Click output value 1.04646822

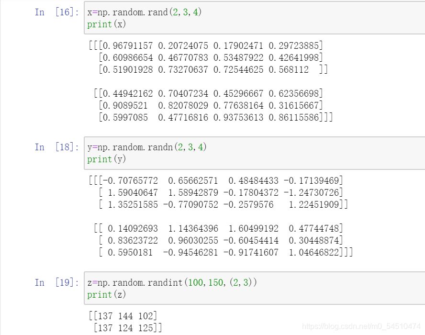pos(314,252)
